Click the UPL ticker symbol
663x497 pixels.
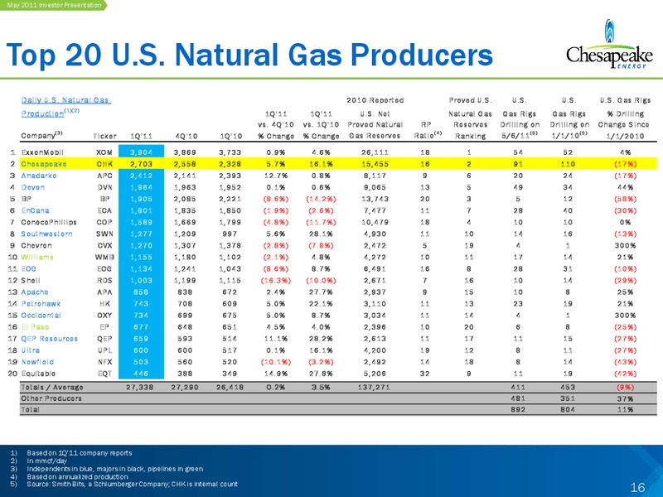point(104,350)
